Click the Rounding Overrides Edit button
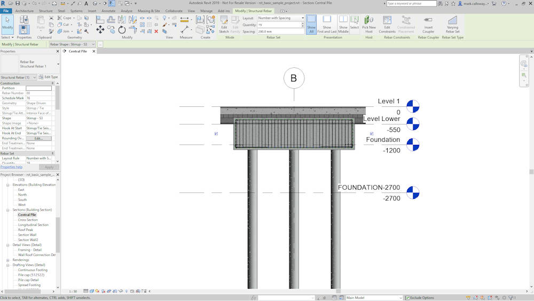The height and width of the screenshot is (301, 534). 39,138
